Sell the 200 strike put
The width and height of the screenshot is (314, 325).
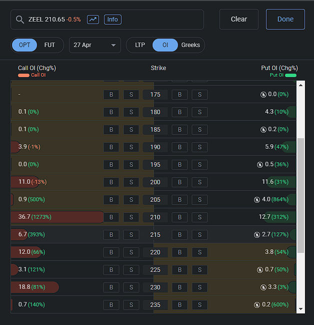199,182
